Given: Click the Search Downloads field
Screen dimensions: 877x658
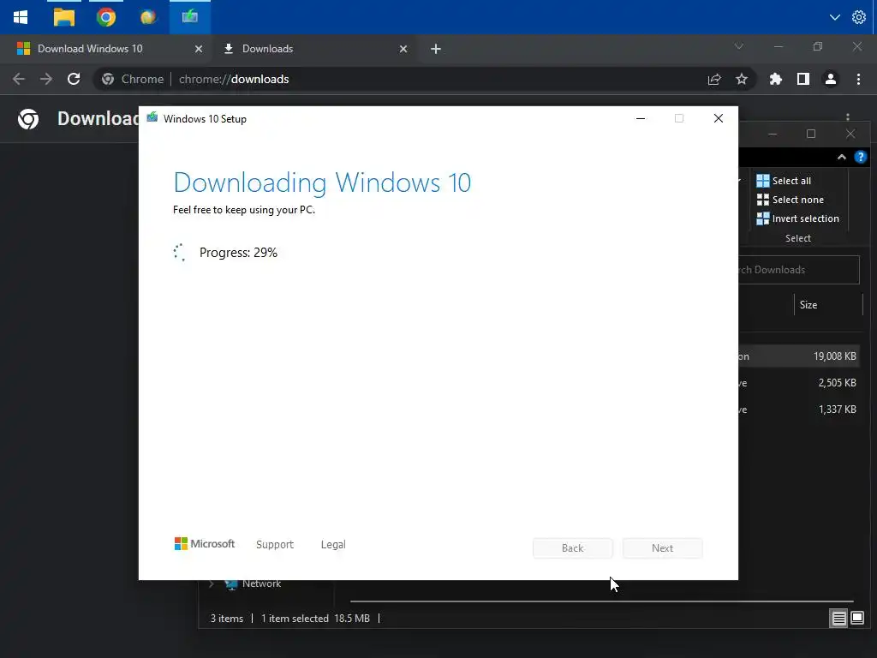Looking at the screenshot, I should (799, 270).
